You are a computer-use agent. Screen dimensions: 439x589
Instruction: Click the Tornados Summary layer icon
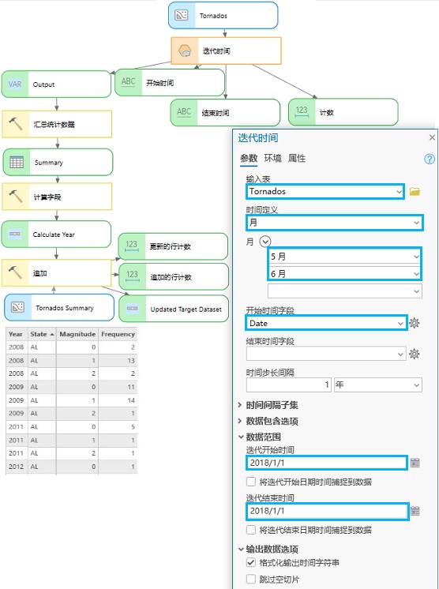point(17,307)
